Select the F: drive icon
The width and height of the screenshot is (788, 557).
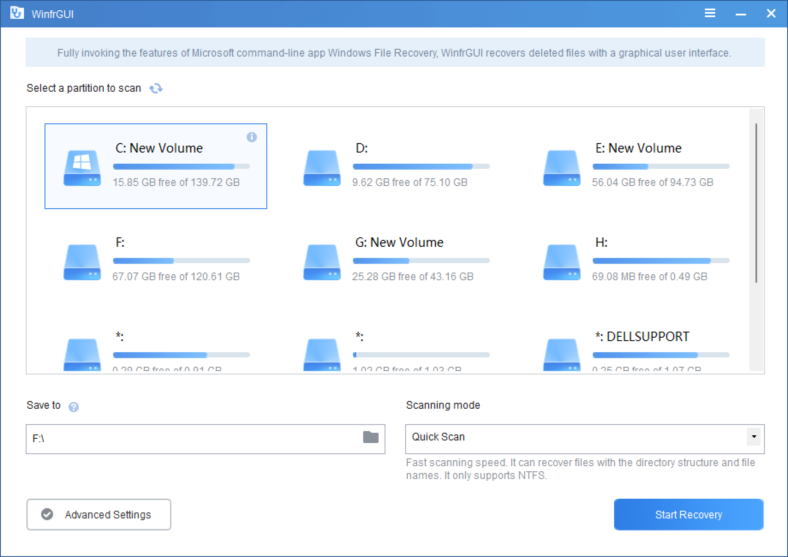click(x=82, y=262)
